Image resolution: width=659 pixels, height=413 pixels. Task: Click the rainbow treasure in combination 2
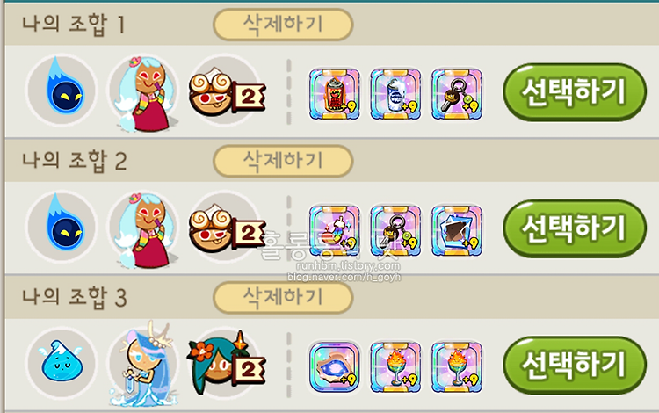pos(335,230)
